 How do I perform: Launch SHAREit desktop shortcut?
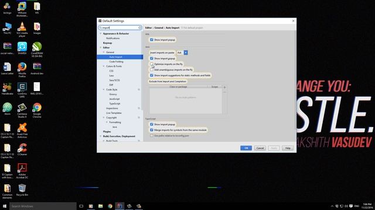(x=22, y=48)
